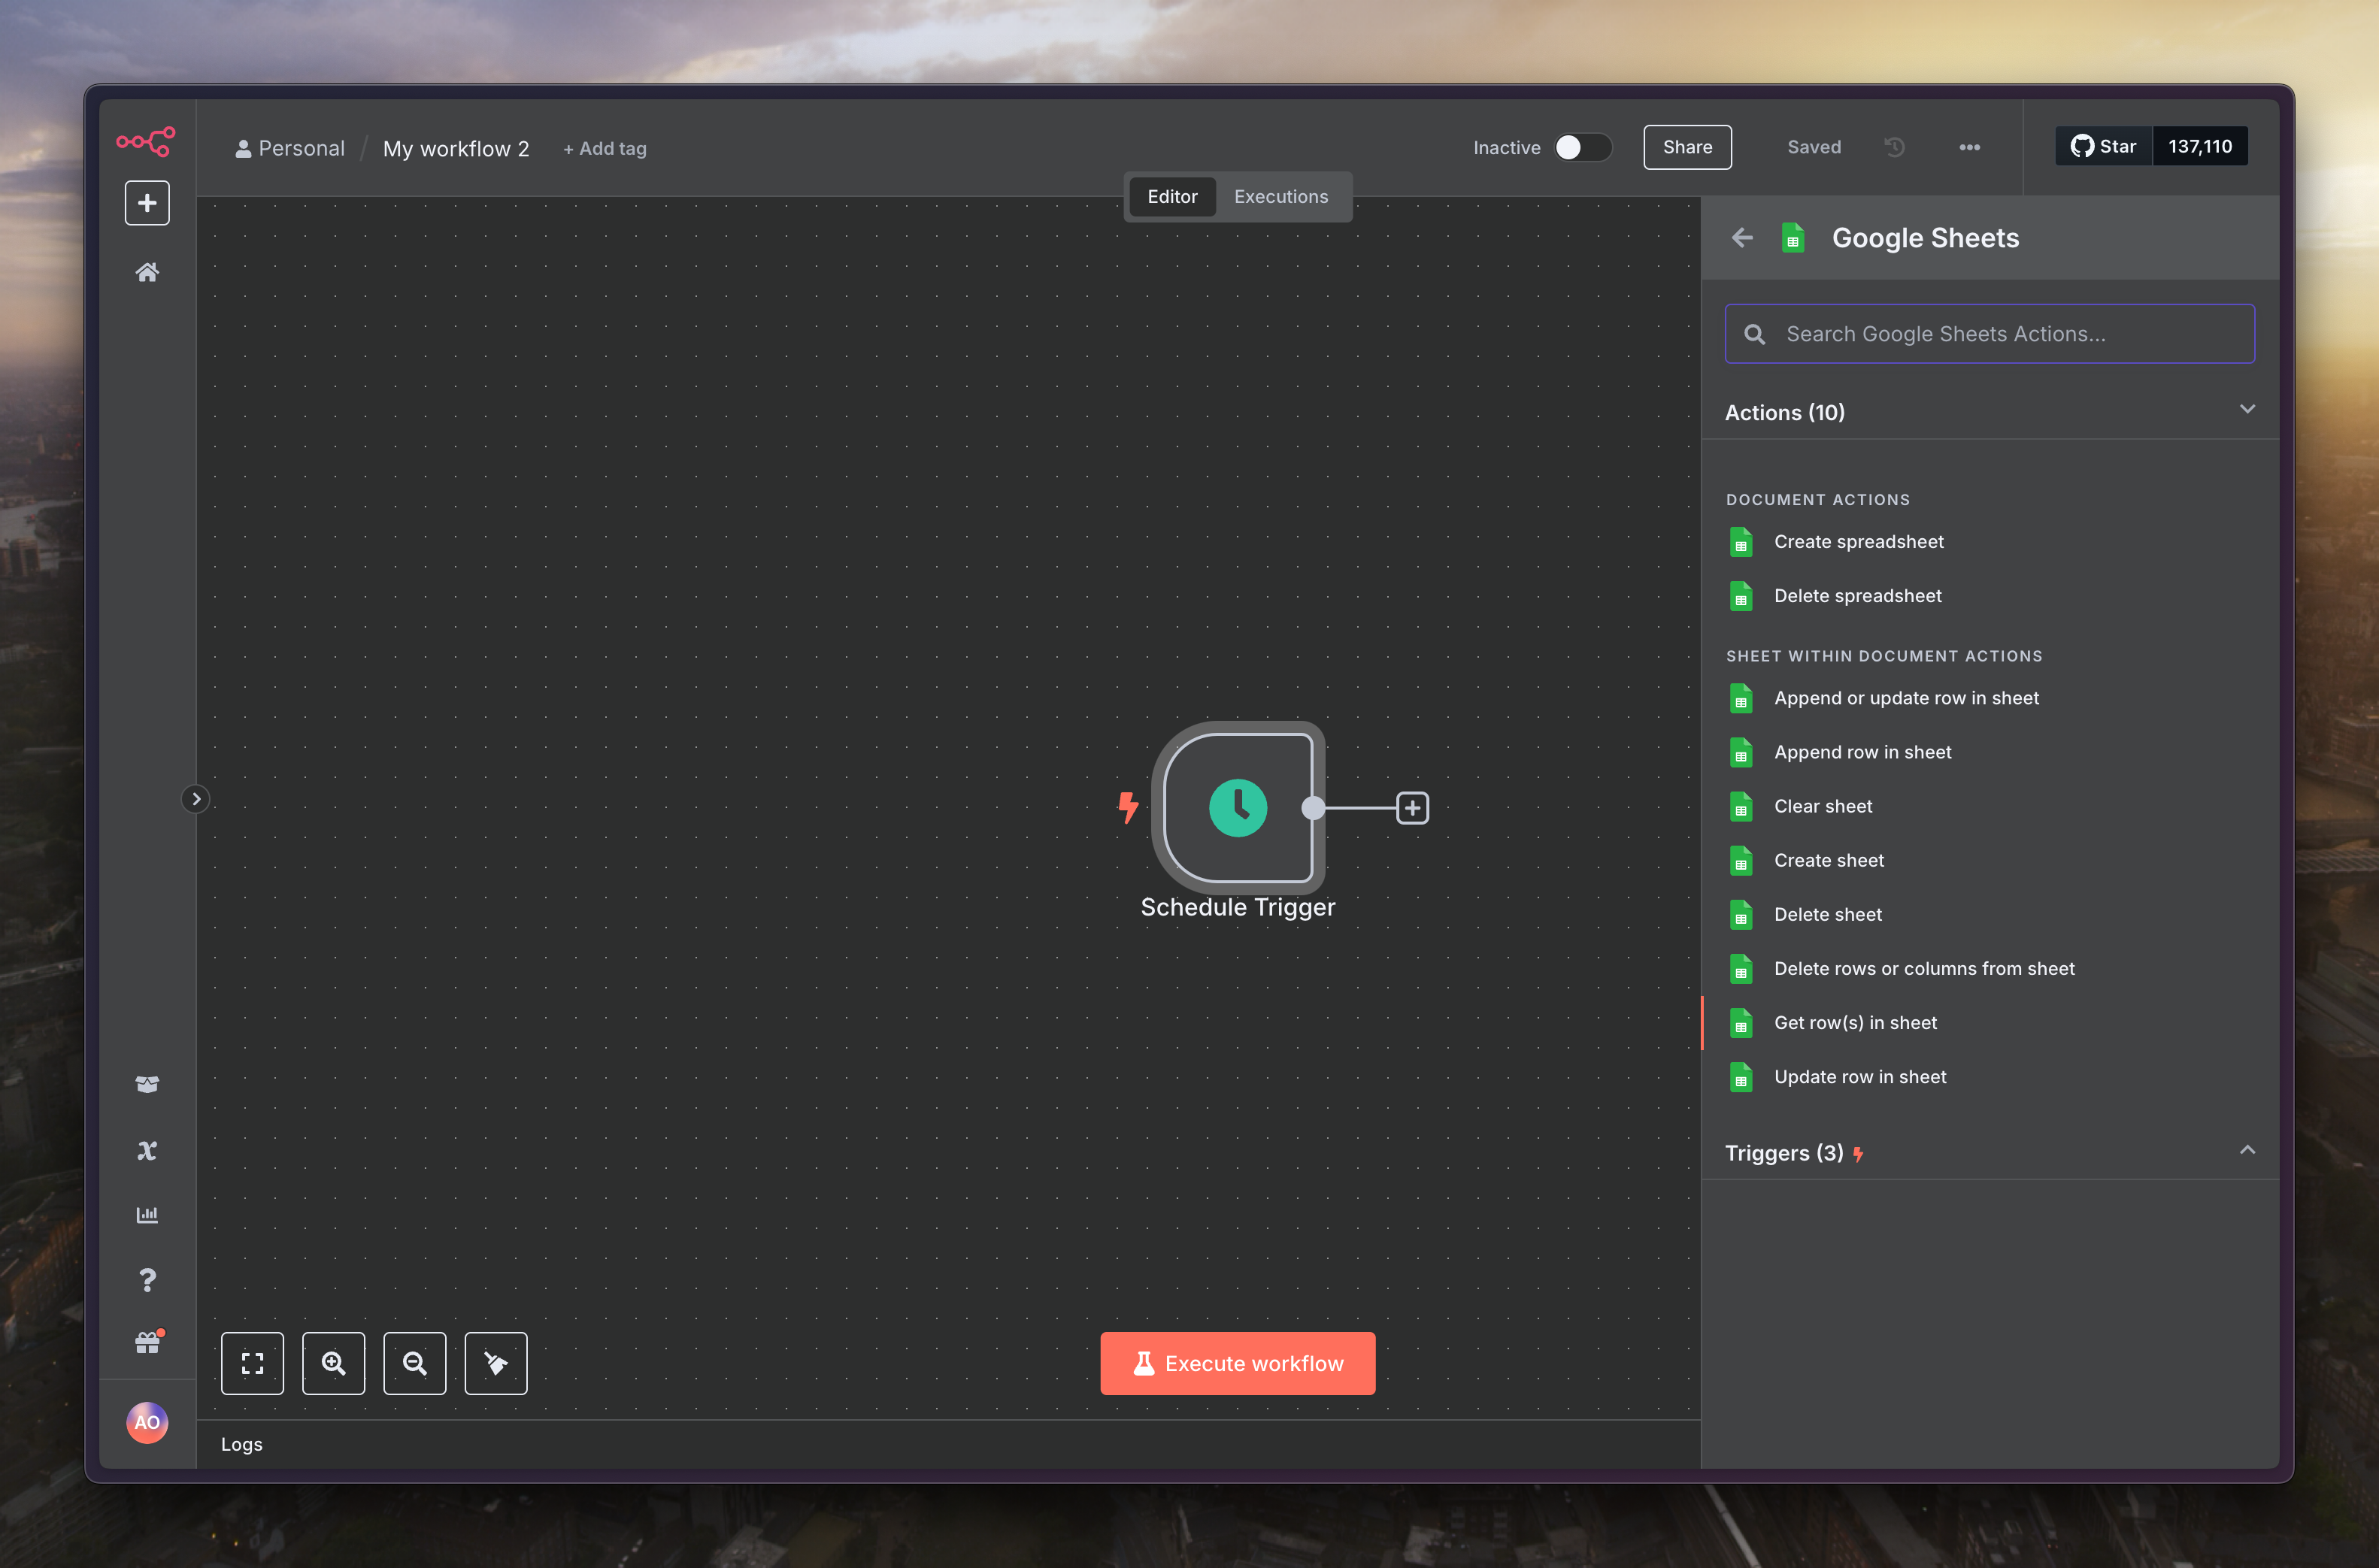The width and height of the screenshot is (2379, 1568).
Task: Click the n8n logo icon
Action: pyautogui.click(x=146, y=141)
